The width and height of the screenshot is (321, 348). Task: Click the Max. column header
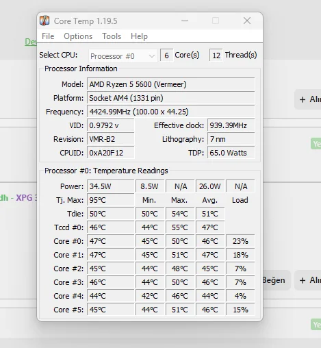pos(179,200)
